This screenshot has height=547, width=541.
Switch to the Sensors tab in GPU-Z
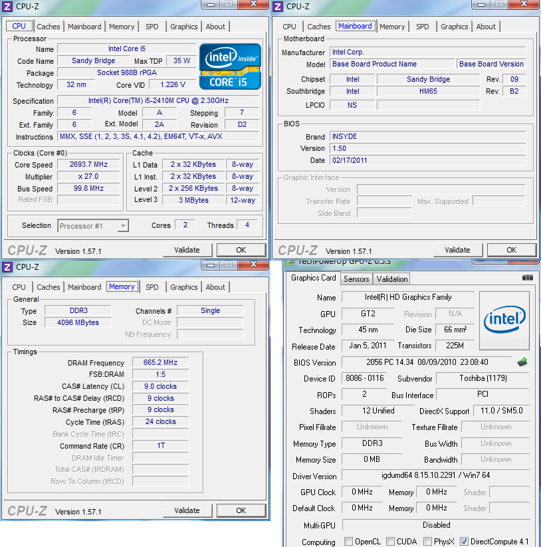356,278
